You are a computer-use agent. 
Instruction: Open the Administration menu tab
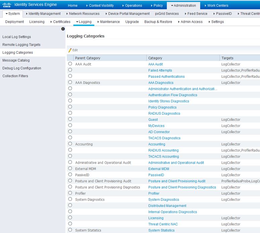click(x=184, y=5)
